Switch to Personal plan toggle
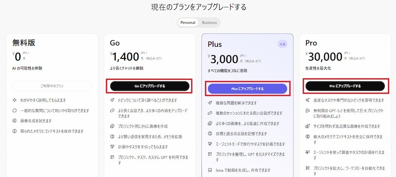The height and width of the screenshot is (177, 396). pyautogui.click(x=187, y=22)
